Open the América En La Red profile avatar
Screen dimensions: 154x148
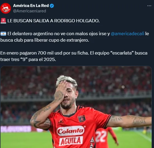6,8
